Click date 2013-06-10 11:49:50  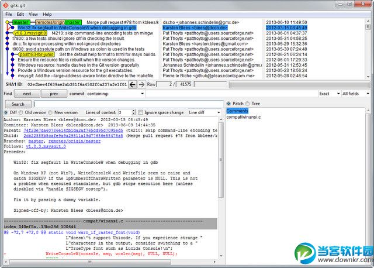pyautogui.click(x=286, y=22)
